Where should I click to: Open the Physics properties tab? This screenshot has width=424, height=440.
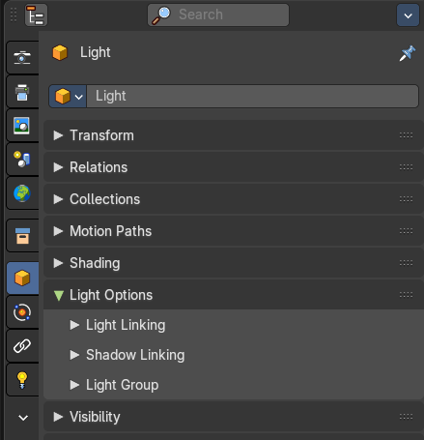22,312
